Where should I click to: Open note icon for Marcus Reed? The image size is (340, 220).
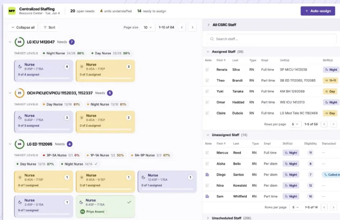(207, 153)
